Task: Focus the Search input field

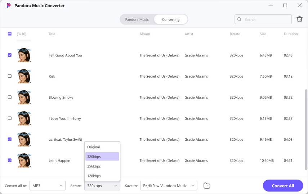Action: coord(263,19)
